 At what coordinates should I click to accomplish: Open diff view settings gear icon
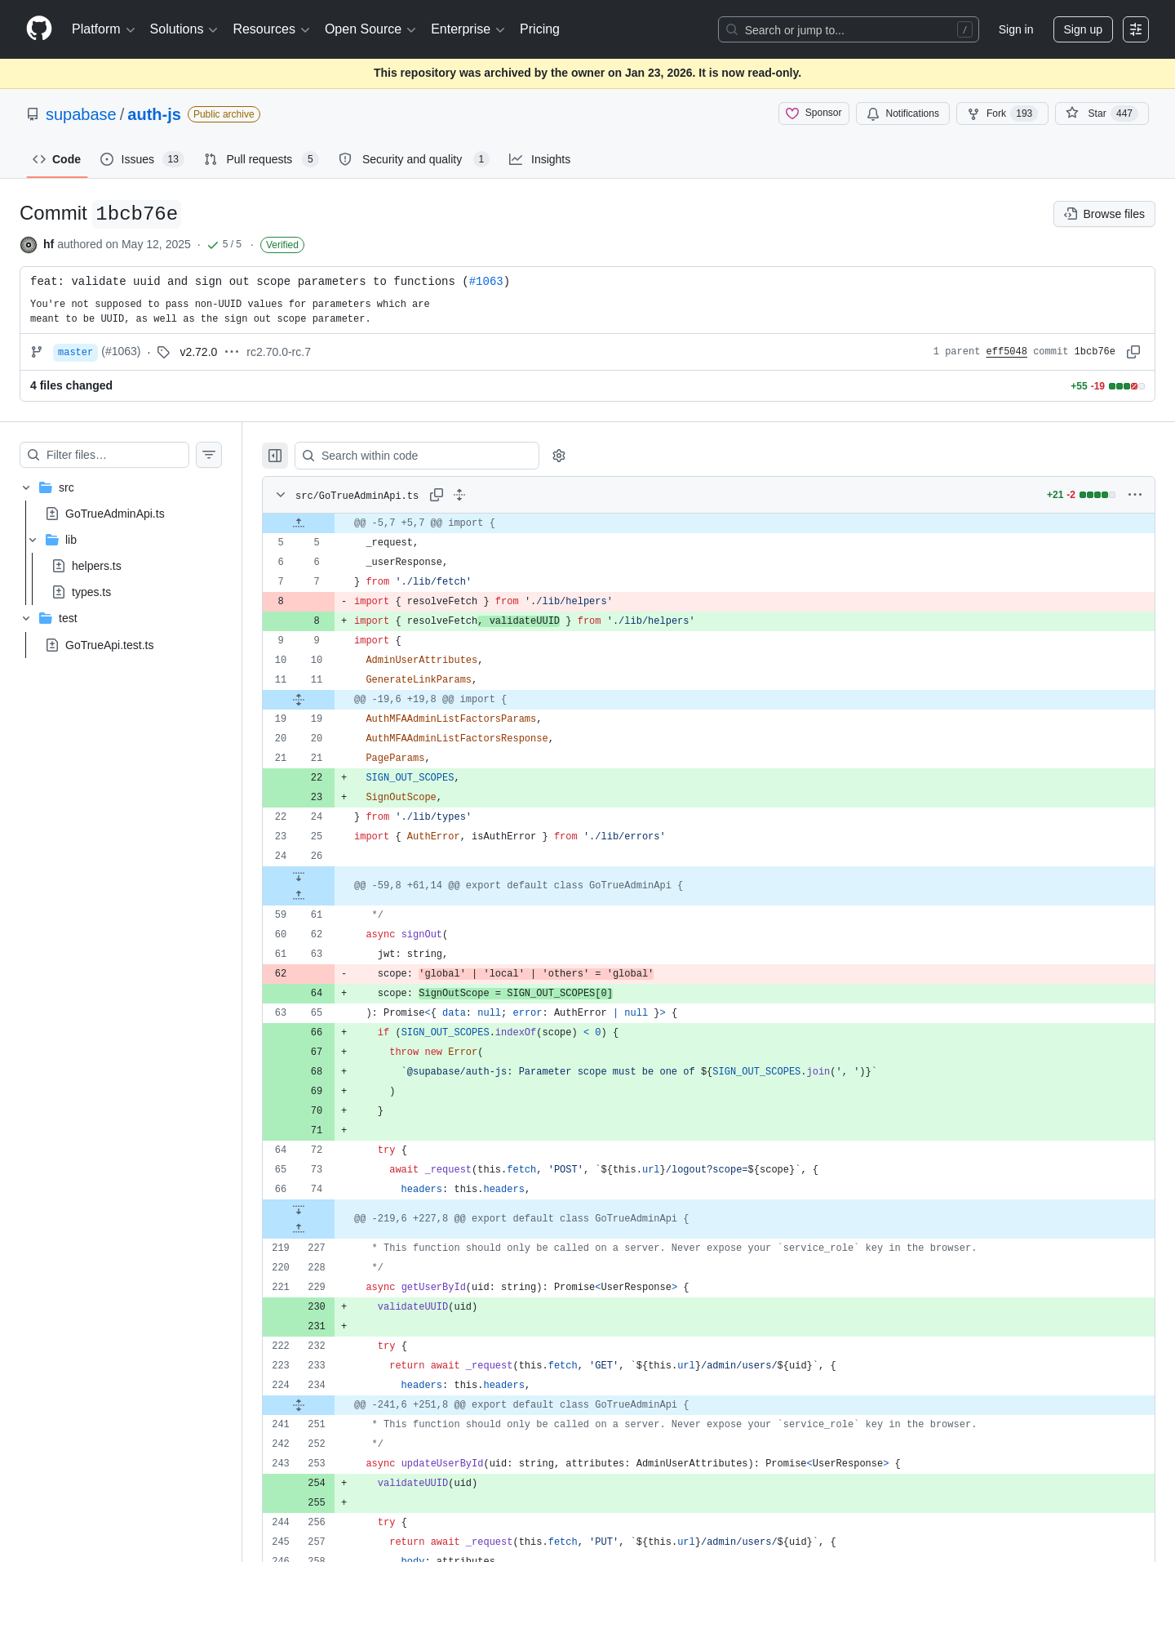pos(559,456)
